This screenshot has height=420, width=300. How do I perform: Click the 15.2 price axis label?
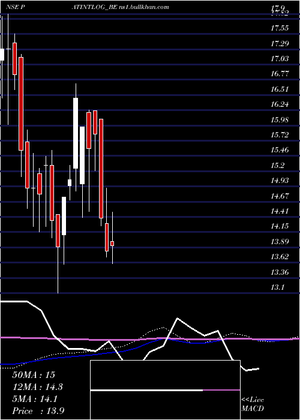click(277, 165)
